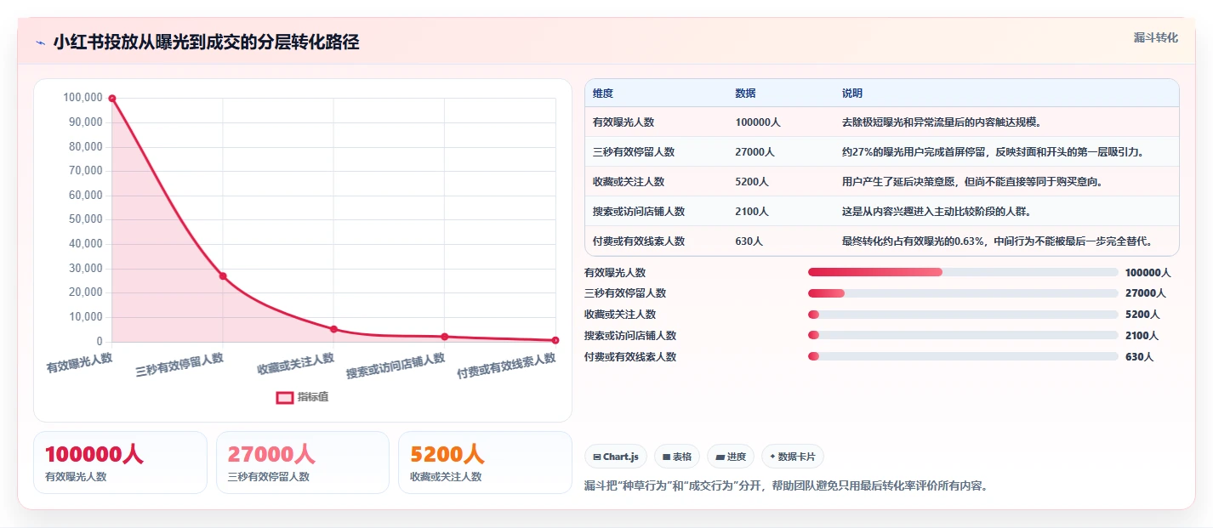Click table cell 搜索或访问店铺人数
The width and height of the screenshot is (1213, 528).
[x=639, y=212]
